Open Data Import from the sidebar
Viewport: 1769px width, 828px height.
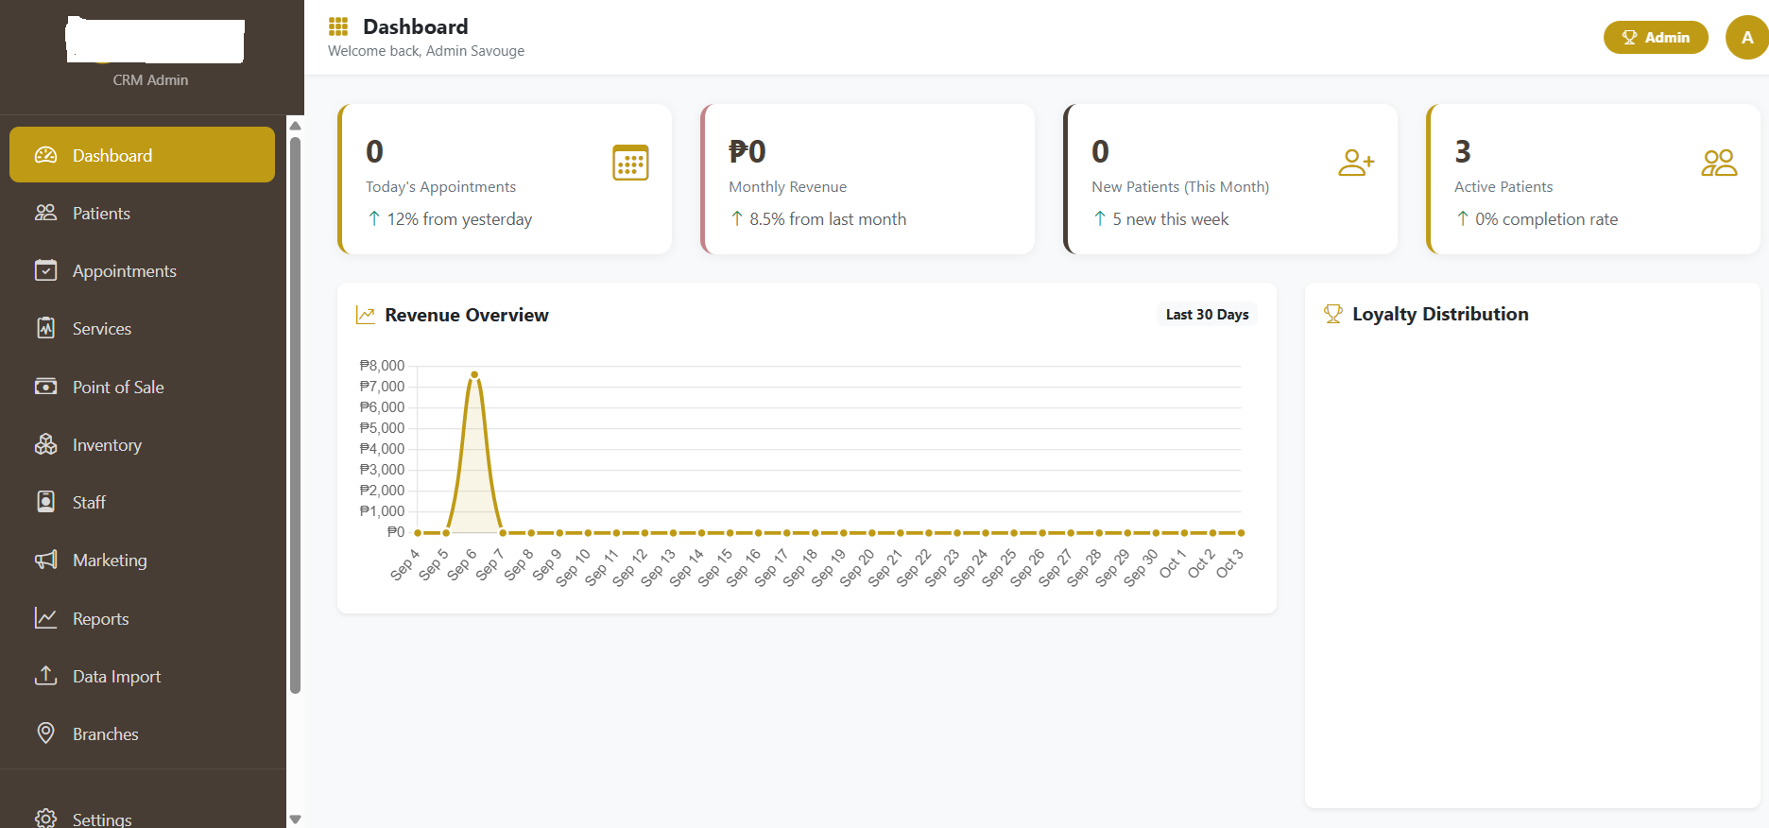coord(142,676)
